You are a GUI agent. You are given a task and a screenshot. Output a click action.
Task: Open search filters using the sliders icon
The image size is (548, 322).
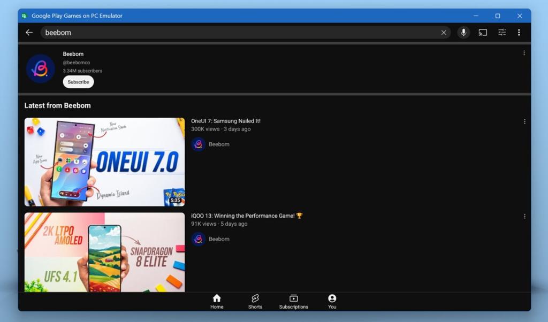click(501, 32)
